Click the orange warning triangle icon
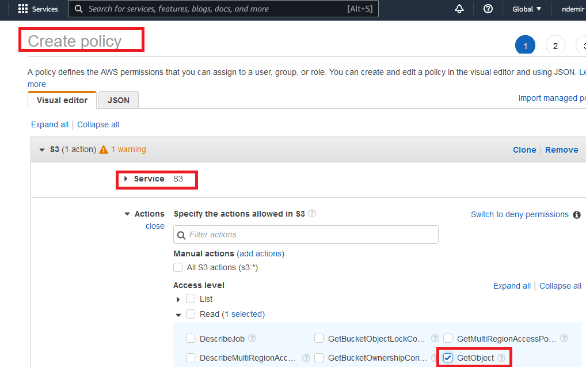This screenshot has height=367, width=586. [x=104, y=150]
